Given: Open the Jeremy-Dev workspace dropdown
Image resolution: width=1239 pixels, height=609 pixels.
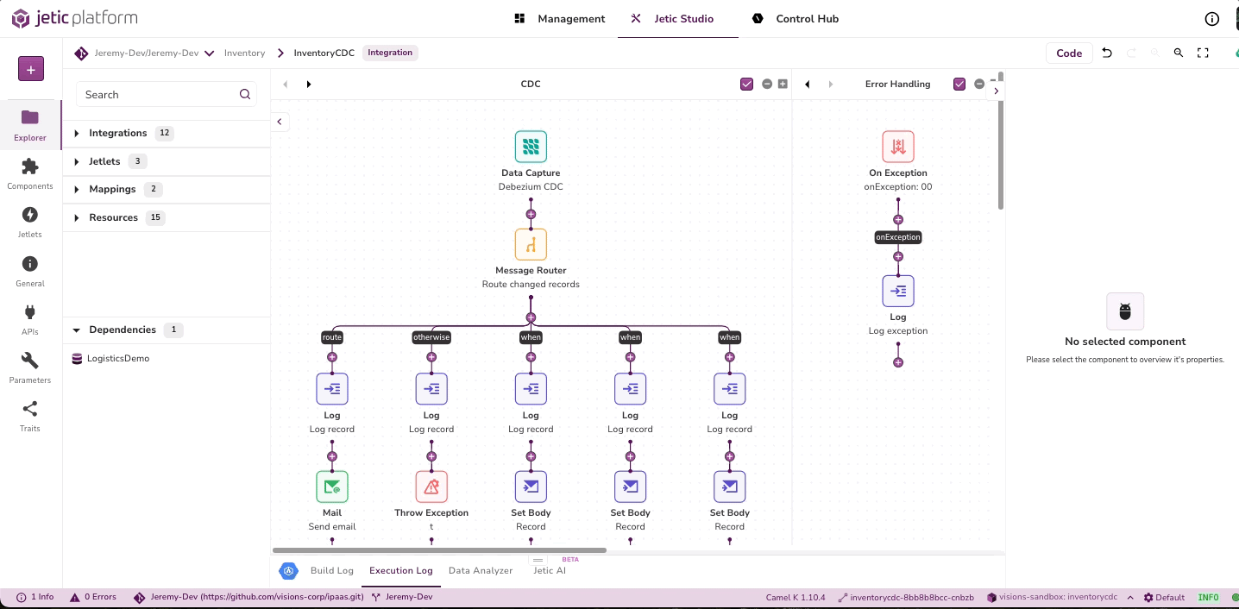Looking at the screenshot, I should pyautogui.click(x=210, y=53).
